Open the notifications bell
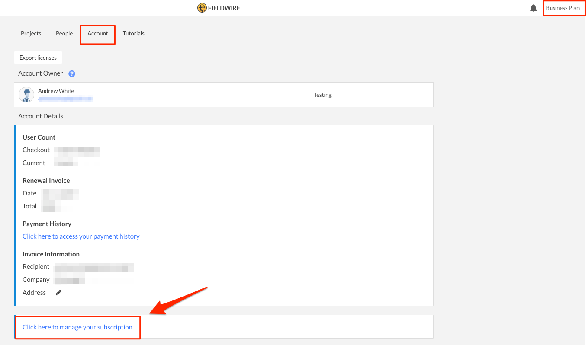Image resolution: width=586 pixels, height=345 pixels. [534, 8]
